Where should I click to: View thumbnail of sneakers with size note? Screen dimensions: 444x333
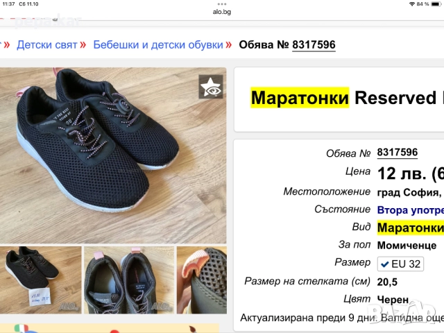click(x=40, y=280)
